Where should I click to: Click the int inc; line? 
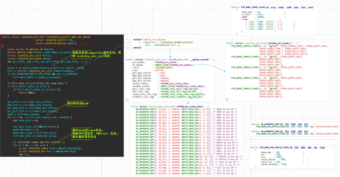24,154
